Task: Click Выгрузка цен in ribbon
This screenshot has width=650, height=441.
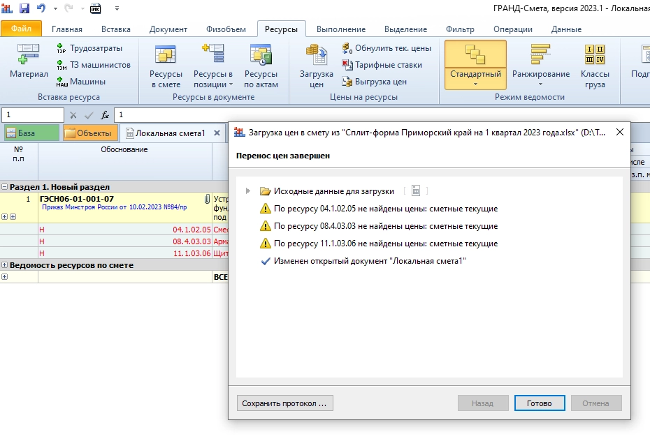Action: coord(375,82)
